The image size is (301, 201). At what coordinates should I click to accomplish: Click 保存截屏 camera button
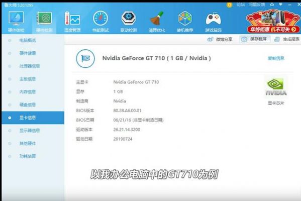coord(255,39)
